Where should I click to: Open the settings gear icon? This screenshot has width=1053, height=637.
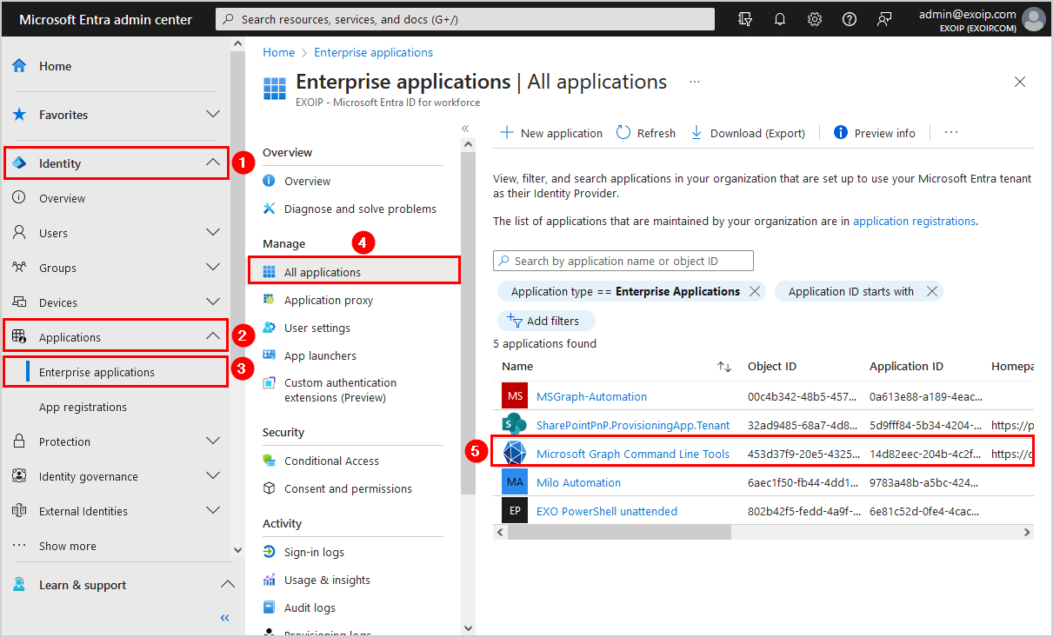click(815, 19)
